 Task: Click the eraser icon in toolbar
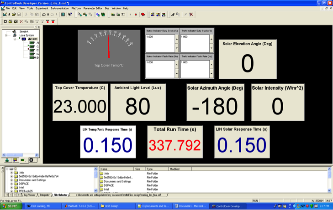(185, 15)
